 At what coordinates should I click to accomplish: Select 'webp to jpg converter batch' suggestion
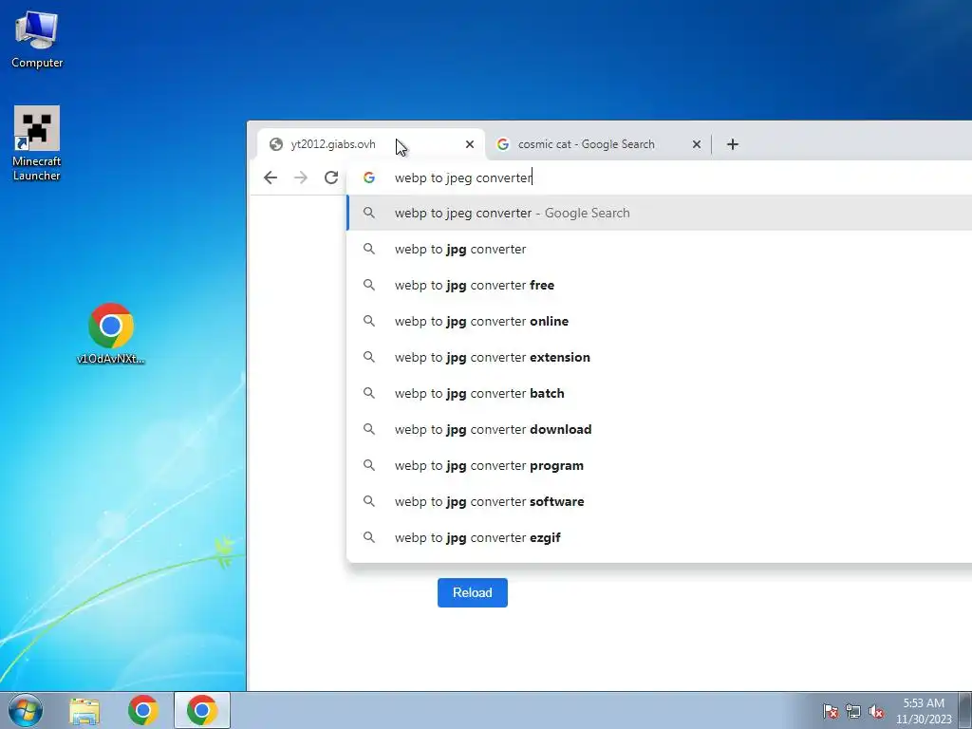pos(659,393)
